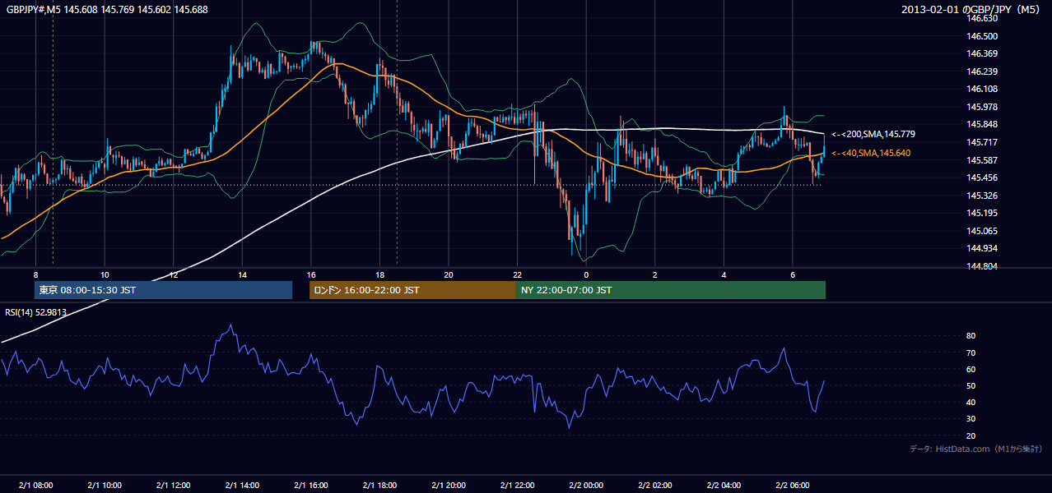Click the RSI scale value 20
The width and height of the screenshot is (1052, 493).
pos(971,435)
